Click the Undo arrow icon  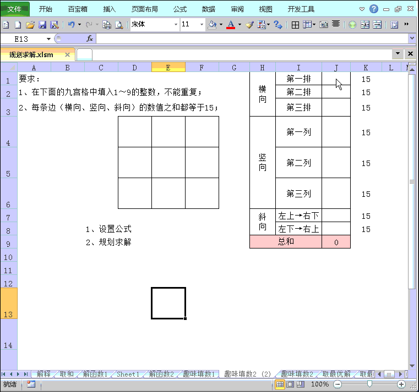click(x=72, y=25)
